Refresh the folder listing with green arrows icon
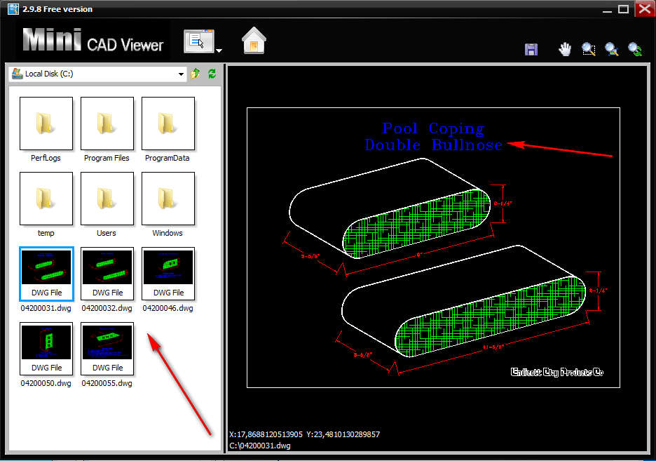The width and height of the screenshot is (656, 461). pos(212,73)
